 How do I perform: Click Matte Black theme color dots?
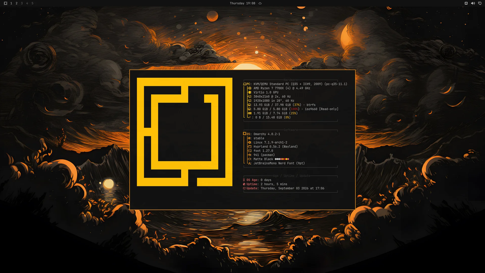tap(282, 159)
